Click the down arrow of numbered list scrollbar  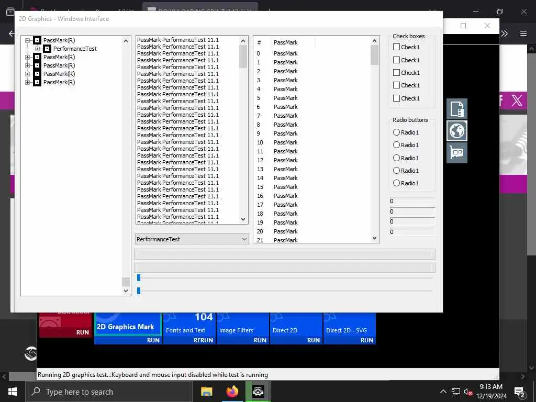click(x=374, y=238)
